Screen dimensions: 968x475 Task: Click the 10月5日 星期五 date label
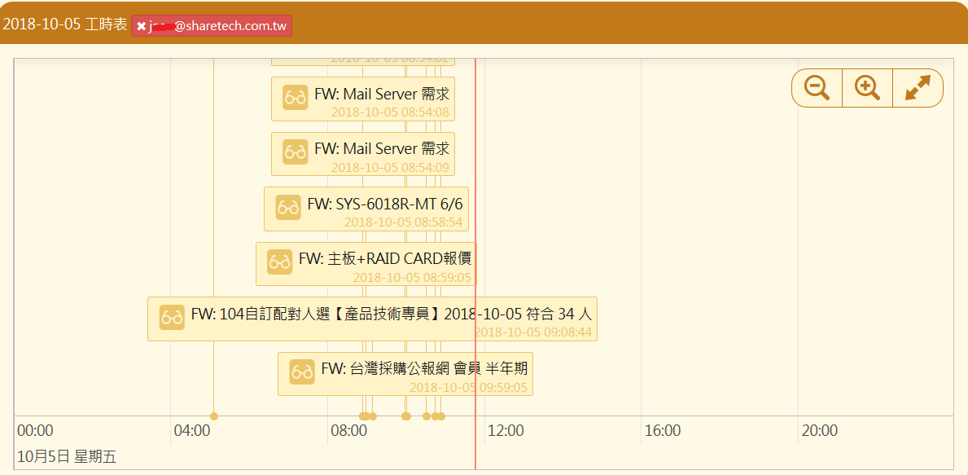point(67,456)
